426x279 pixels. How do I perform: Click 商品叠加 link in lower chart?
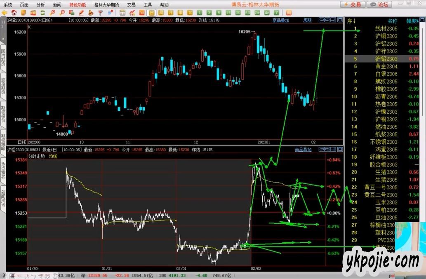pyautogui.click(x=303, y=150)
